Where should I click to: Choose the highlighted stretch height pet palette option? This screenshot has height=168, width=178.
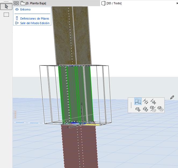point(138,101)
